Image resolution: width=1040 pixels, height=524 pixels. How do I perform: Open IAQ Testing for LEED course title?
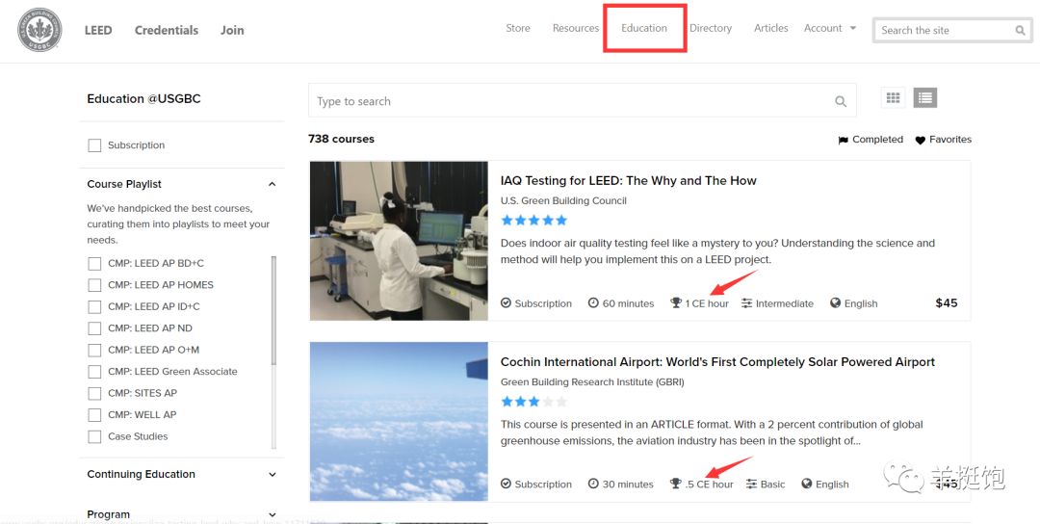pyautogui.click(x=628, y=180)
